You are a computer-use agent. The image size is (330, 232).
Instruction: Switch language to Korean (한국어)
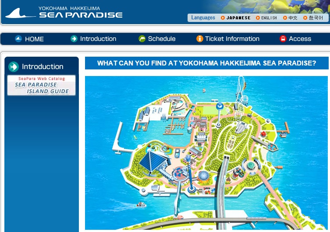pos(316,18)
